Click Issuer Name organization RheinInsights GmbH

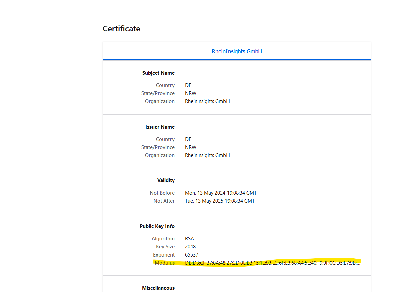tap(207, 155)
